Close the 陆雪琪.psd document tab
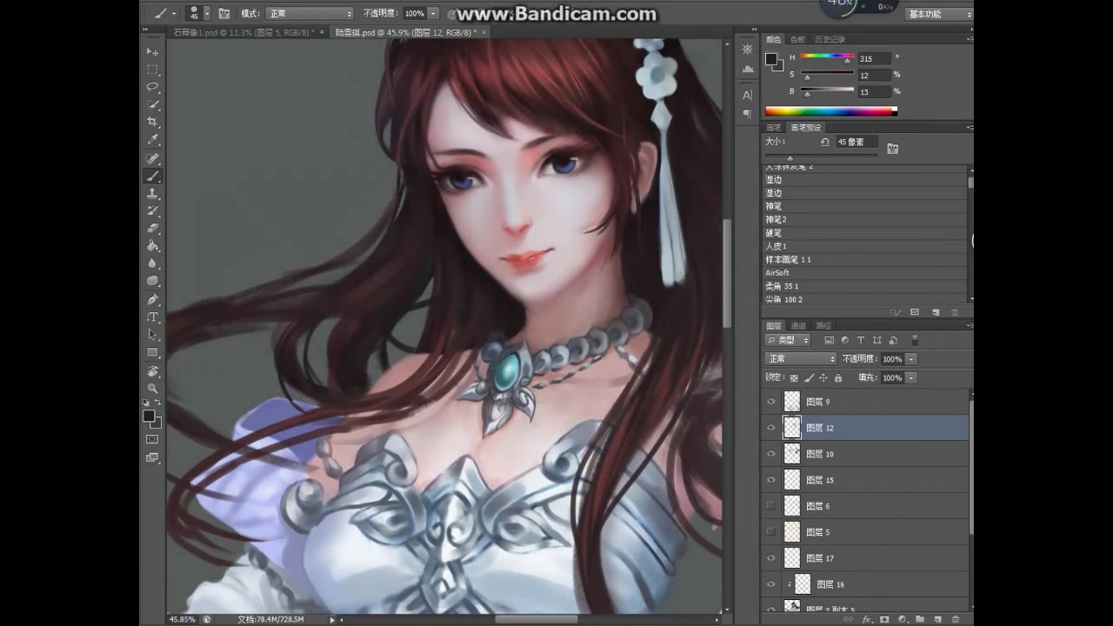 (484, 32)
